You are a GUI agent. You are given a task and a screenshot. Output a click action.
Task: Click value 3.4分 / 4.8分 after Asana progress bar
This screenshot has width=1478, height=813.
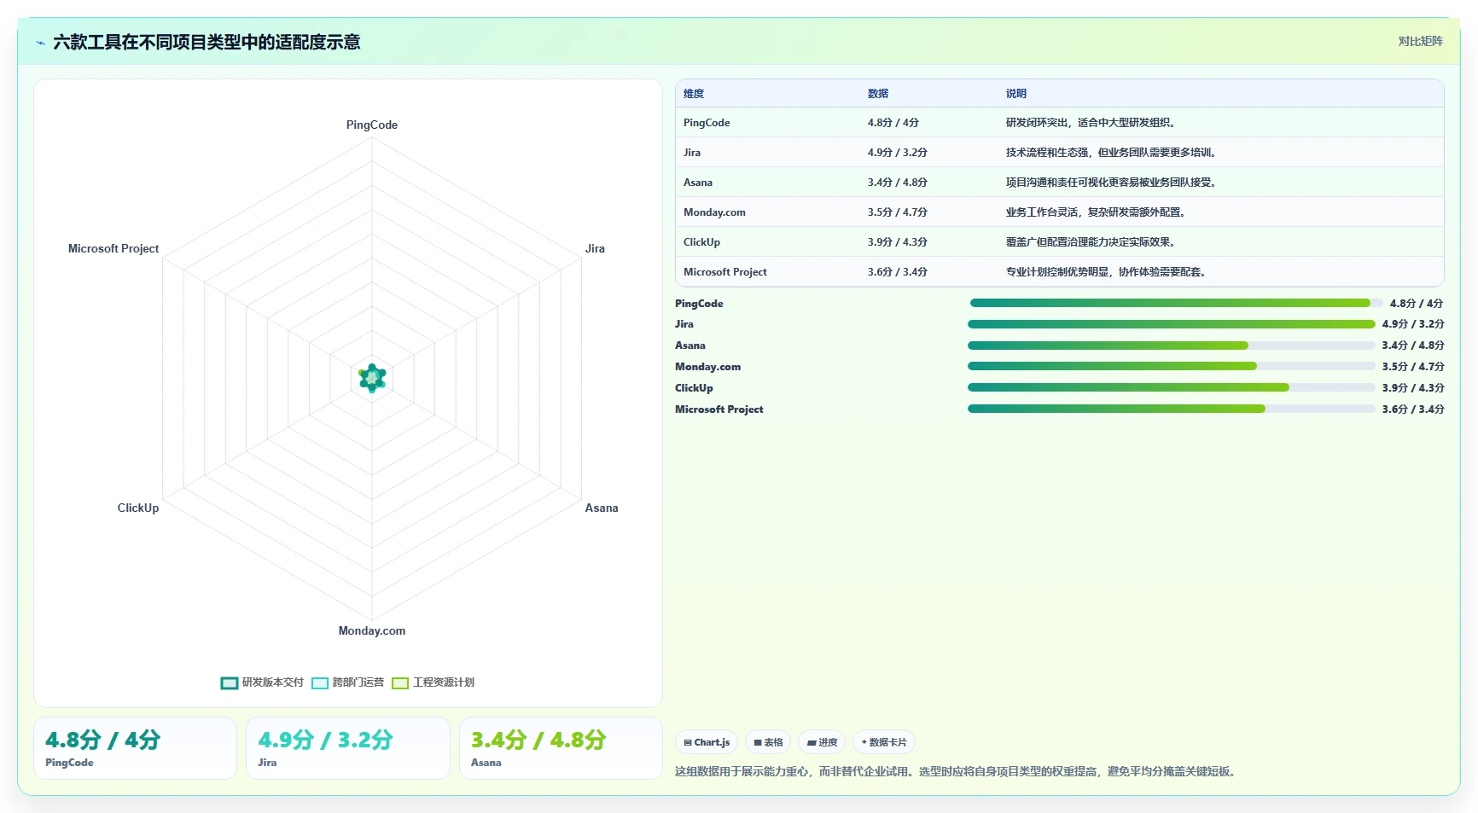[x=1413, y=346]
